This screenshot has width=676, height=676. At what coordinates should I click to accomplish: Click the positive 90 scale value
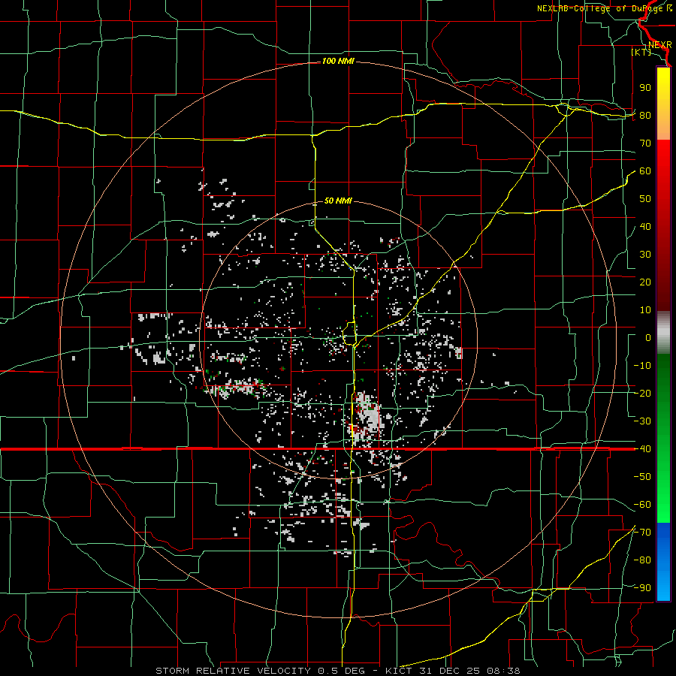click(645, 88)
